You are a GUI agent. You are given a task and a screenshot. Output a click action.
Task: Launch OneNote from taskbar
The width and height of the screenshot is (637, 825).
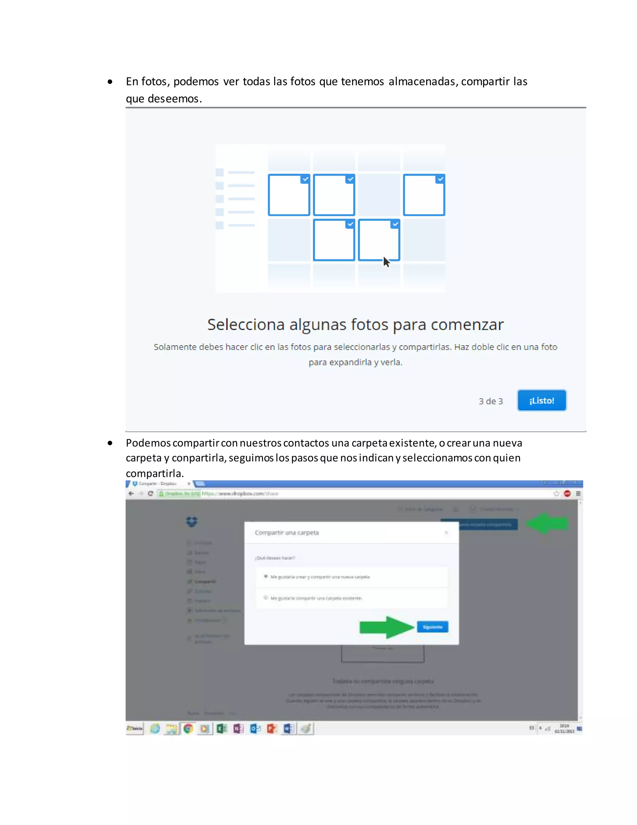coord(238,729)
